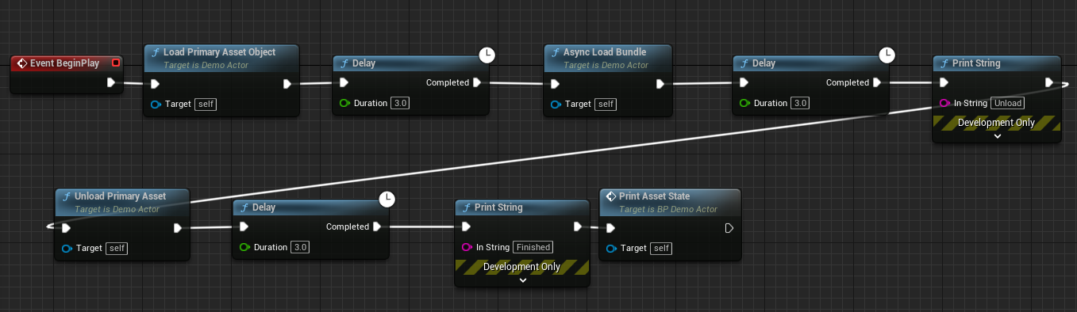
Task: Click In String pin on Unload Print String
Action: tap(944, 103)
